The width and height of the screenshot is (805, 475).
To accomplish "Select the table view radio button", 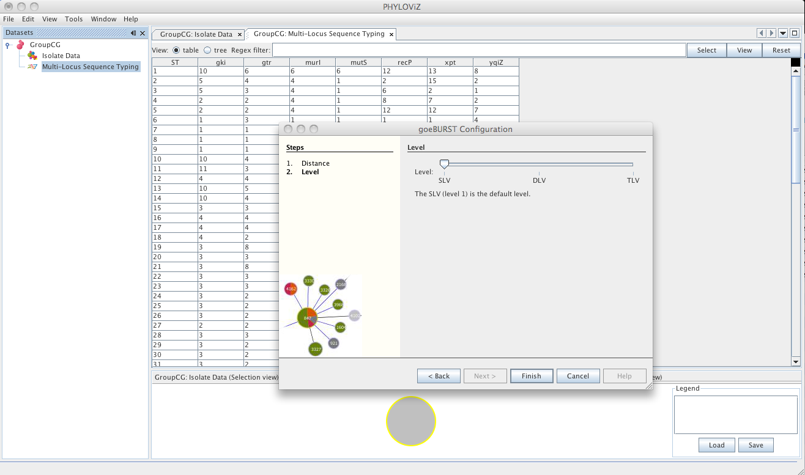I will click(x=176, y=50).
